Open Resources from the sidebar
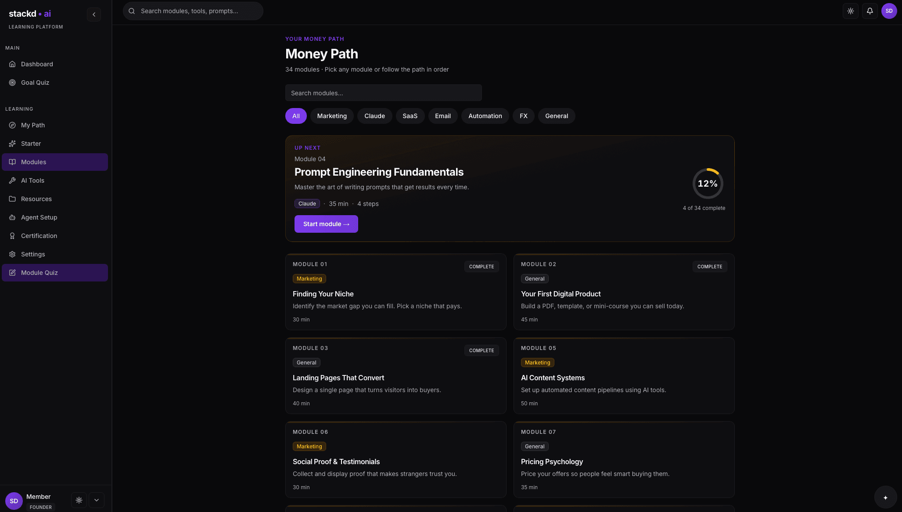The height and width of the screenshot is (512, 902). click(55, 199)
